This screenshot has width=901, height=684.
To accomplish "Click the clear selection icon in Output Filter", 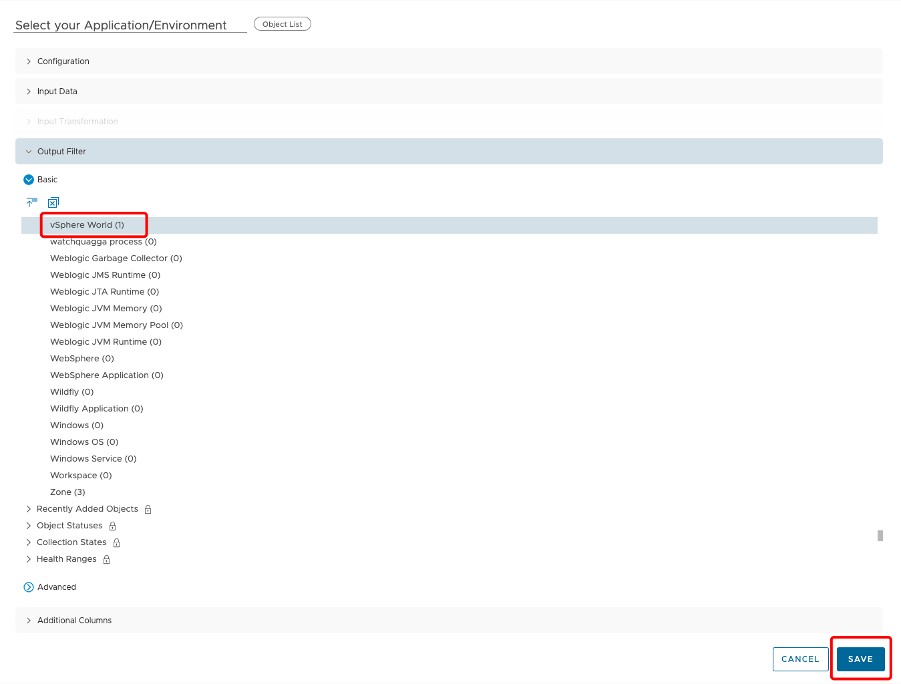I will [53, 202].
